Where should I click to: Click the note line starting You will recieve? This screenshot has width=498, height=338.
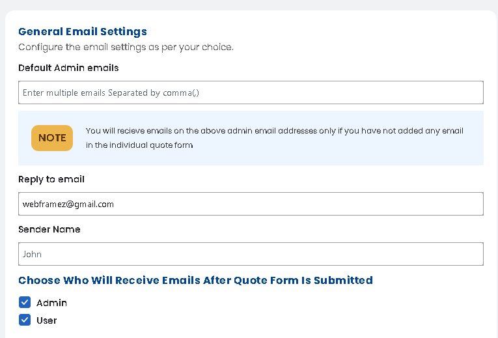[x=275, y=131]
